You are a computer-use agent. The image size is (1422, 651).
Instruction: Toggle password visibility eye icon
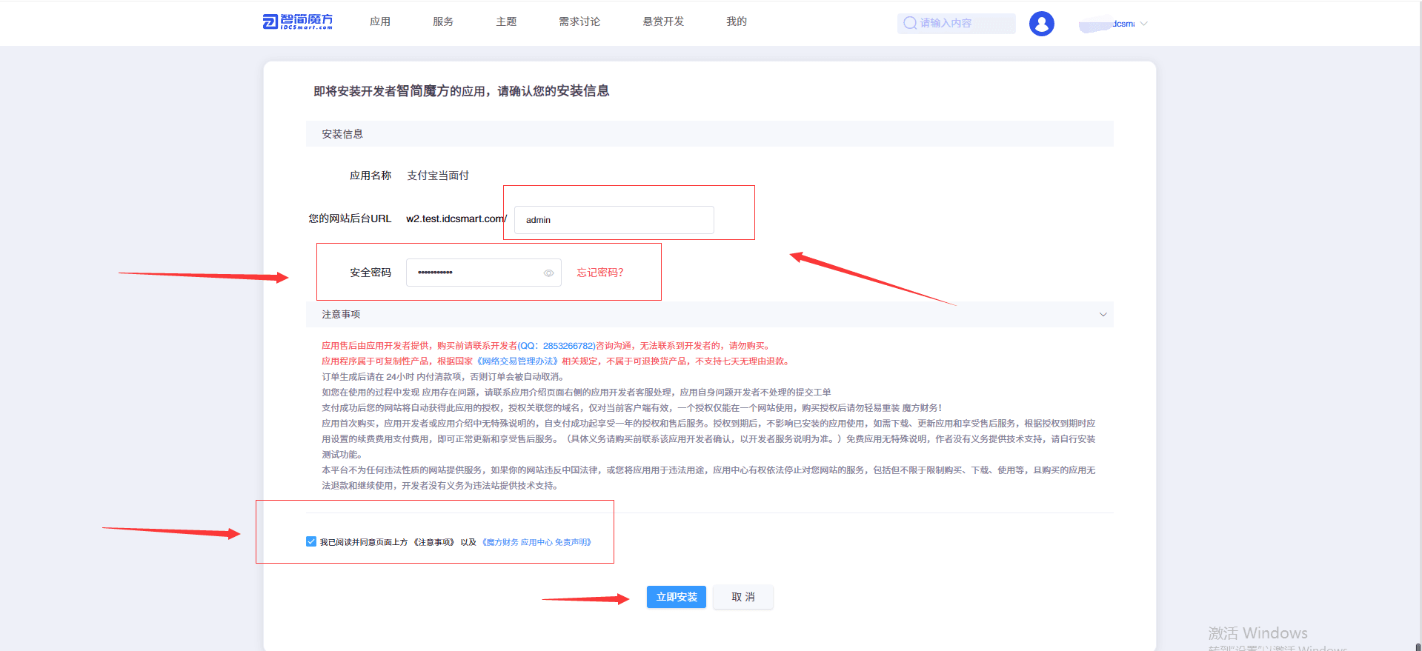coord(548,273)
